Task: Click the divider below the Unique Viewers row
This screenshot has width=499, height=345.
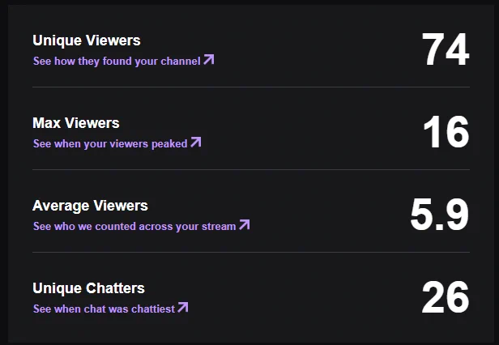Action: point(251,87)
